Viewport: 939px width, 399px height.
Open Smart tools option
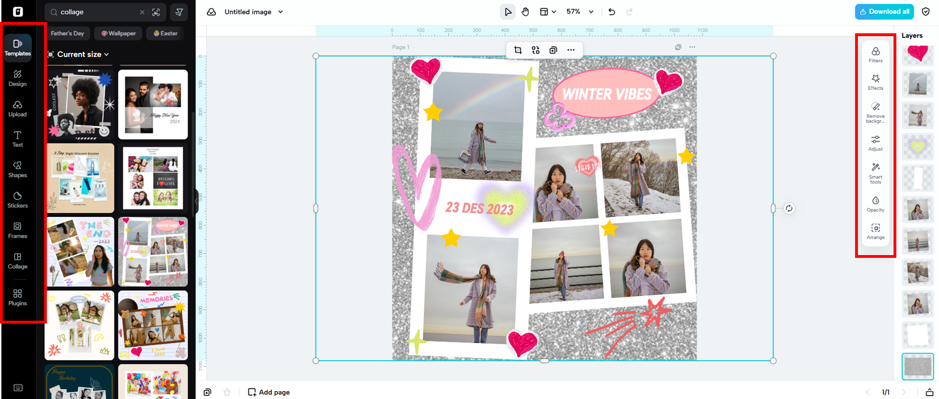click(x=875, y=173)
